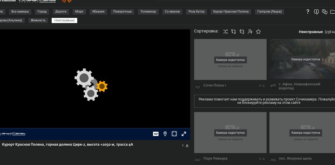Open the help question mark icon
This screenshot has width=335, height=165.
tap(308, 12)
